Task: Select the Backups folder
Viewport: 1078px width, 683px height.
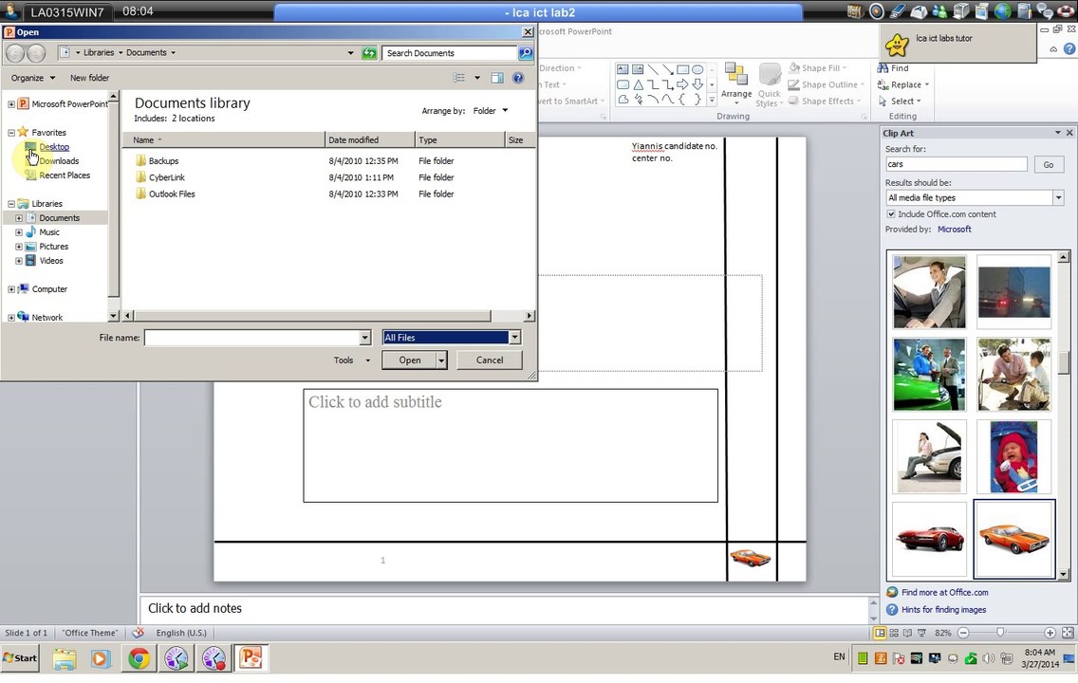Action: pos(163,160)
